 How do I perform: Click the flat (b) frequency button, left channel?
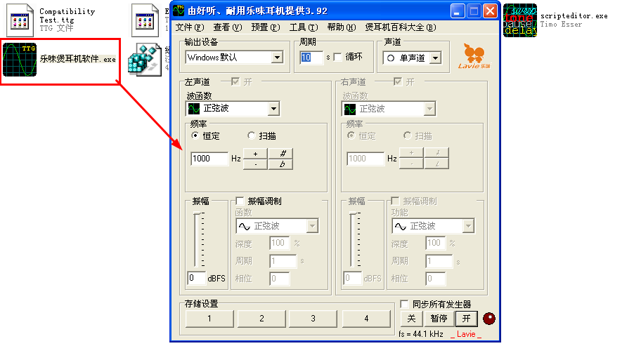(281, 164)
